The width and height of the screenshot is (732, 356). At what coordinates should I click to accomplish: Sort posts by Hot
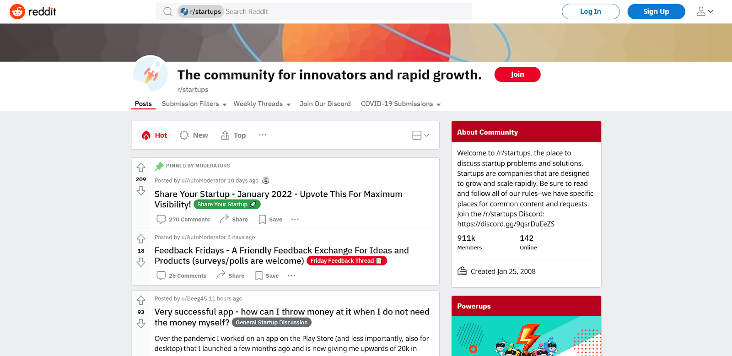pyautogui.click(x=154, y=135)
